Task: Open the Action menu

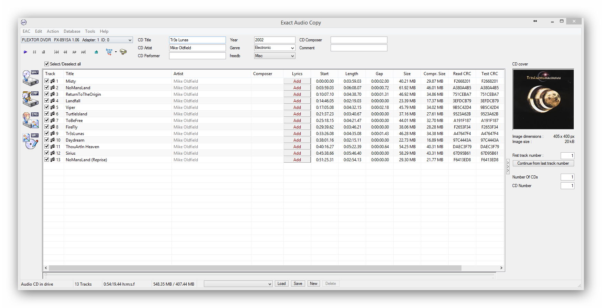Action: (x=53, y=31)
